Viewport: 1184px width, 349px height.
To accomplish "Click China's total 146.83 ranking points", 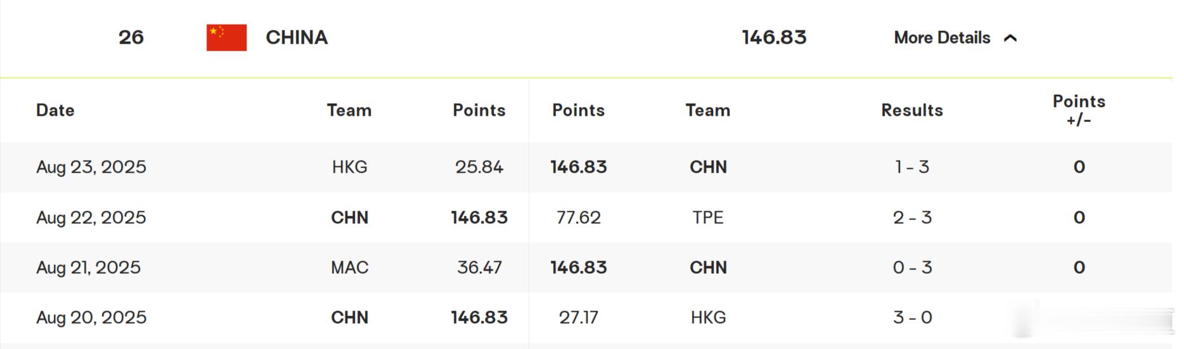I will click(774, 37).
